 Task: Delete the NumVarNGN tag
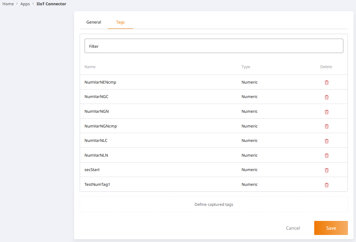click(x=327, y=112)
